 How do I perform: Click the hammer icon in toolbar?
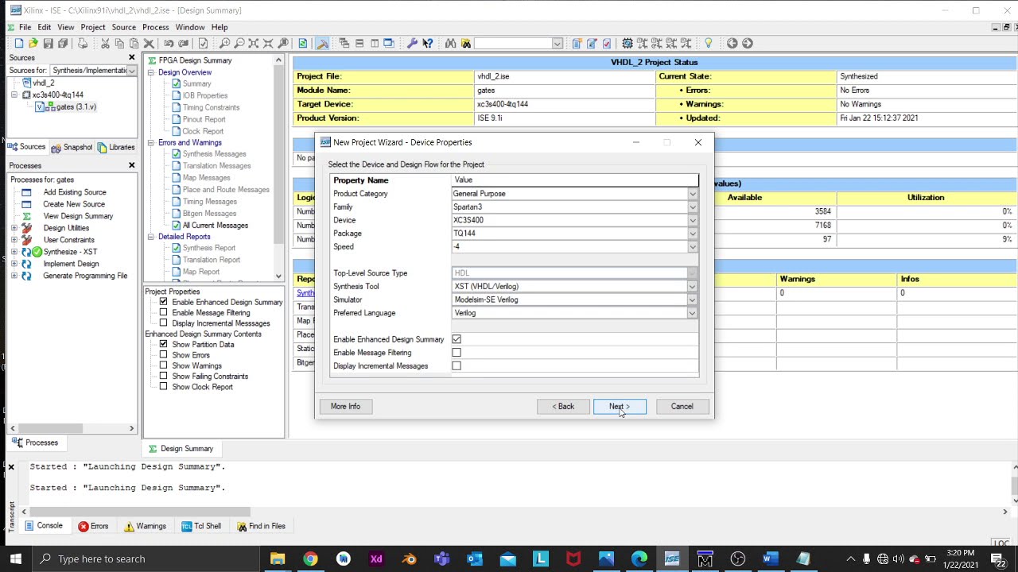pos(322,43)
